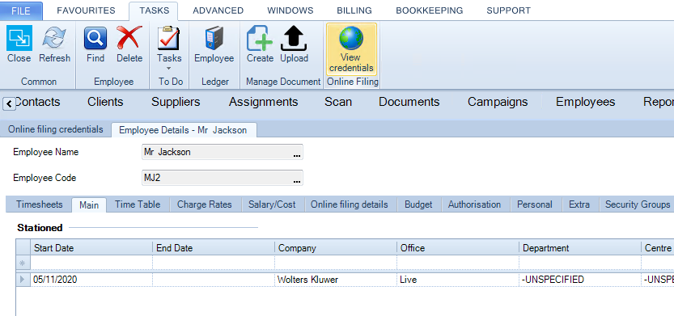The width and height of the screenshot is (674, 316).
Task: Click the -UNSPECIFIED department cell
Action: (x=580, y=280)
